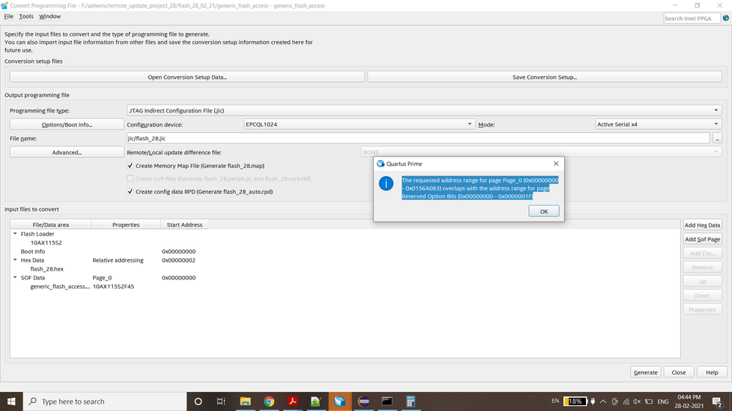Click the Help button
This screenshot has width=732, height=411.
[712, 372]
